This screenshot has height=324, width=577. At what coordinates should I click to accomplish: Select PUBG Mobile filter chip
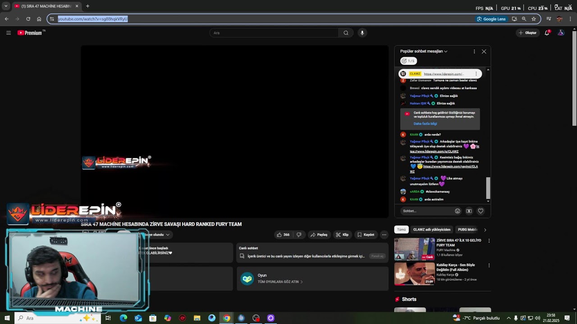tap(468, 229)
